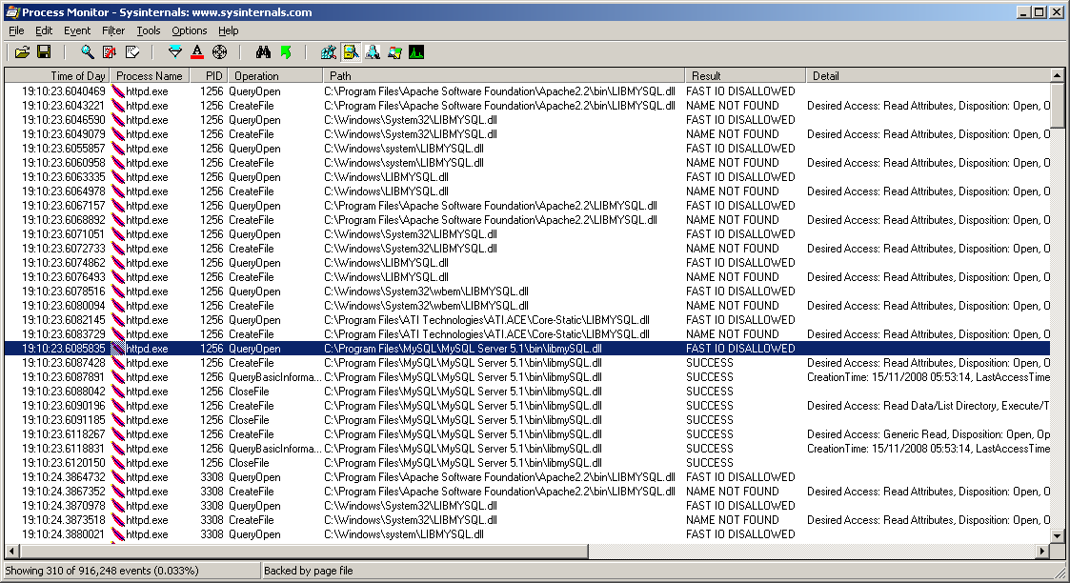Click the httpd.exe icon in row 19:10:23.6063335

click(x=118, y=177)
